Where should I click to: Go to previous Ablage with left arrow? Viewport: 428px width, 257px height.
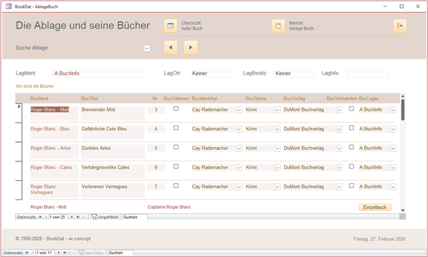[170, 48]
